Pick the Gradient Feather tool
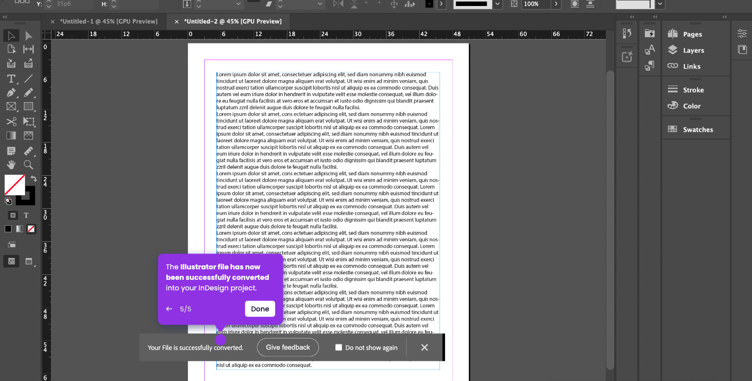 pos(29,135)
